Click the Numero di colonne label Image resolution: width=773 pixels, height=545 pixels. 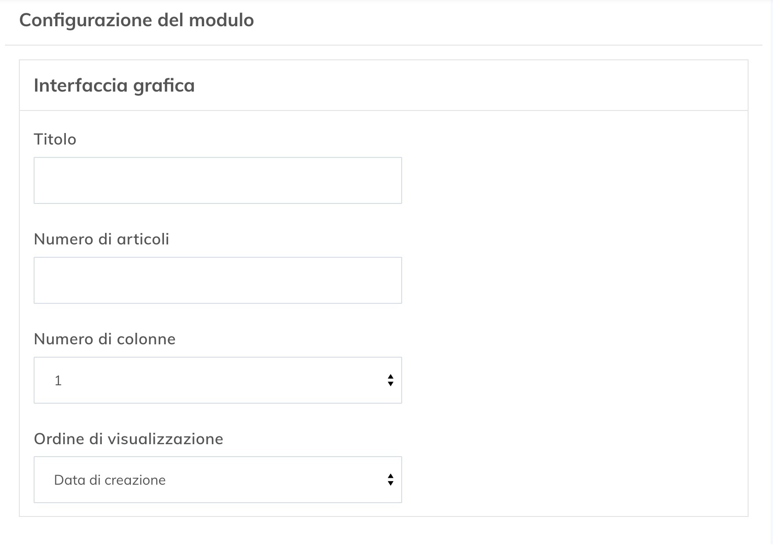click(x=104, y=339)
